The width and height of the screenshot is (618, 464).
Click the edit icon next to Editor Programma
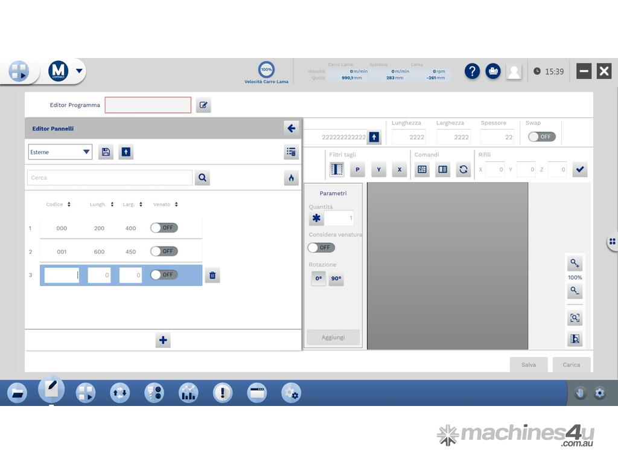(203, 105)
